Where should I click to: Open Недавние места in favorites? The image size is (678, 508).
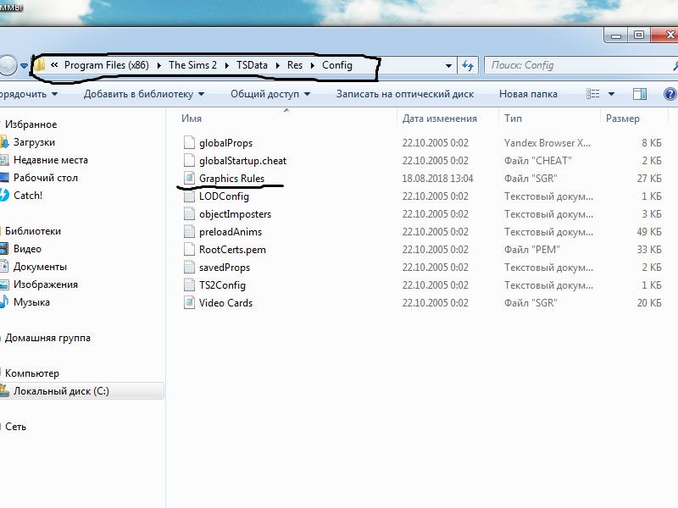tap(51, 160)
